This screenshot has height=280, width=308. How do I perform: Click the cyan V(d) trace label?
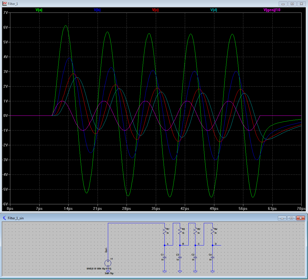point(214,10)
